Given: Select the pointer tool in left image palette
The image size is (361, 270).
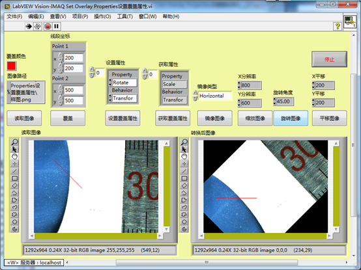Looking at the screenshot, I should [x=14, y=150].
